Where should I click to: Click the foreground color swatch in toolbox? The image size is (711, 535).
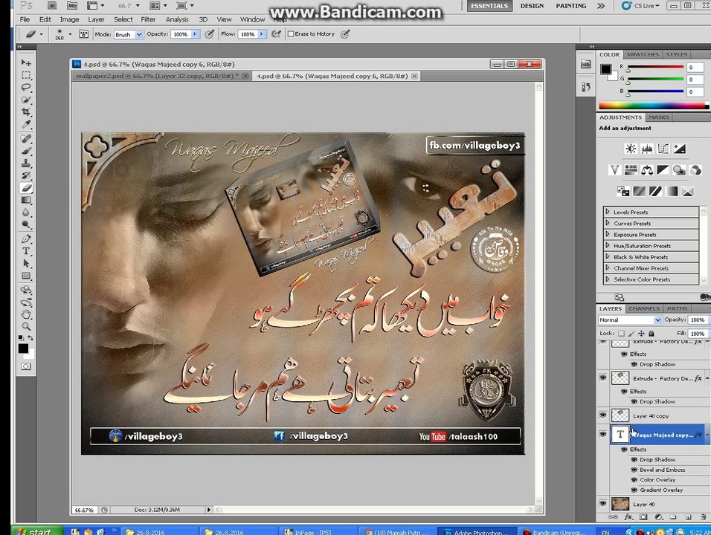[23, 348]
